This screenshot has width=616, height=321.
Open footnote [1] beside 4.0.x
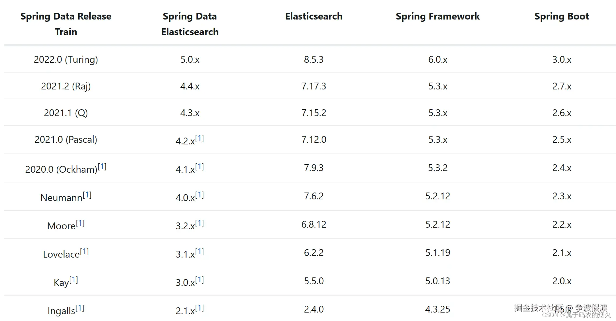tap(199, 195)
